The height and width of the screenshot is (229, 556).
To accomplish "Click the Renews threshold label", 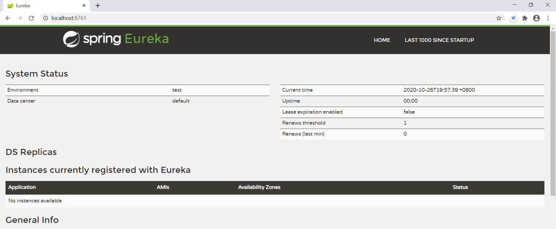I will (304, 123).
